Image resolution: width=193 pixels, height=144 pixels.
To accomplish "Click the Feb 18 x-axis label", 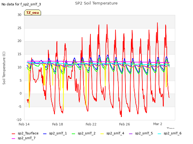I will click(x=58, y=124).
